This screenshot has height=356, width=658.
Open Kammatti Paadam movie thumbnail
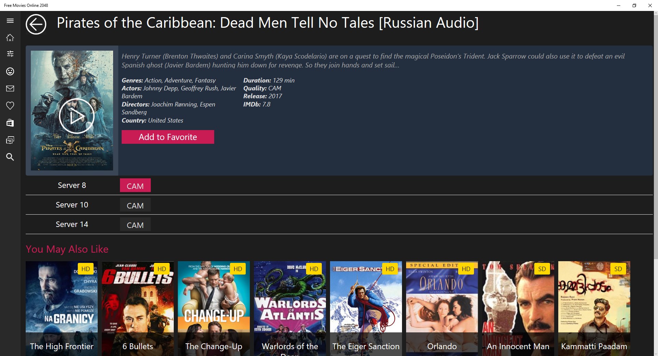[594, 309]
